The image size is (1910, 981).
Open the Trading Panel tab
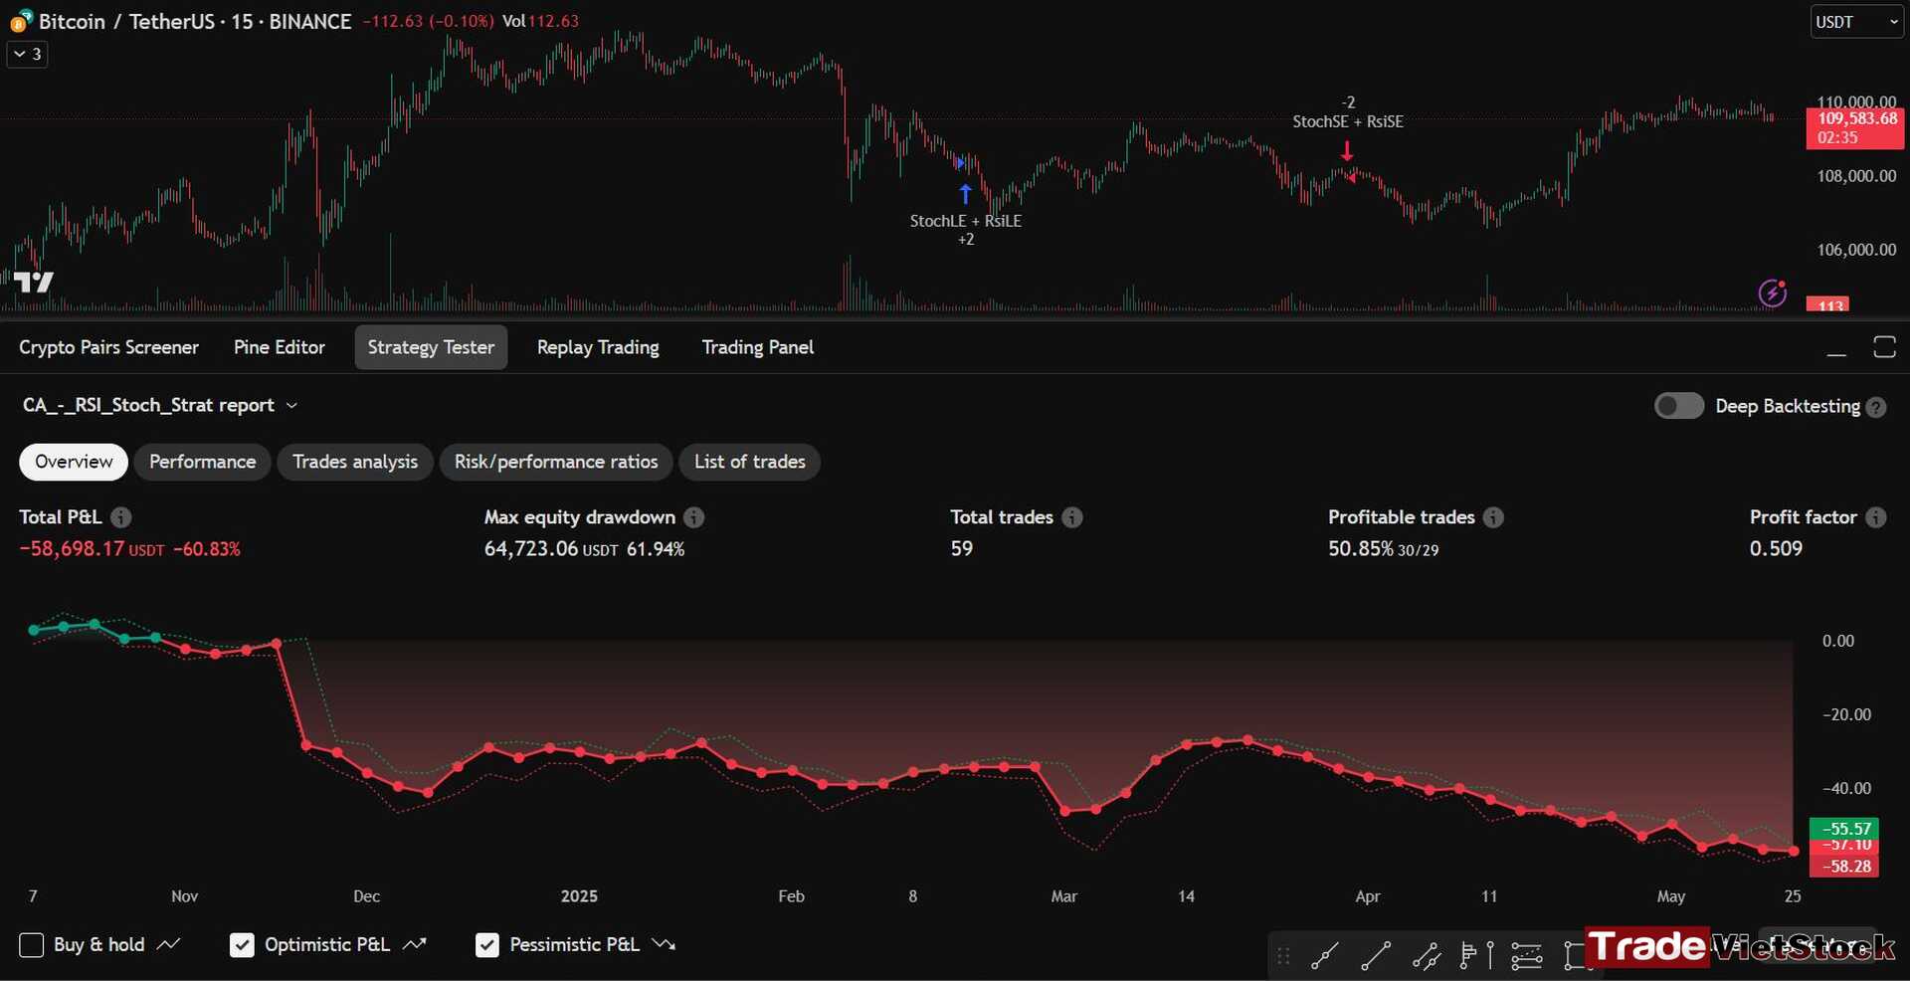click(x=758, y=347)
